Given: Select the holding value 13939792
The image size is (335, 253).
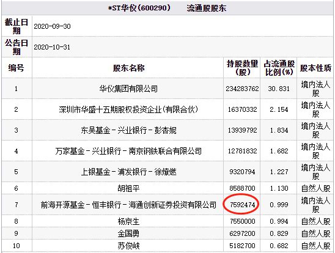Looking at the screenshot, I should click(x=242, y=130).
